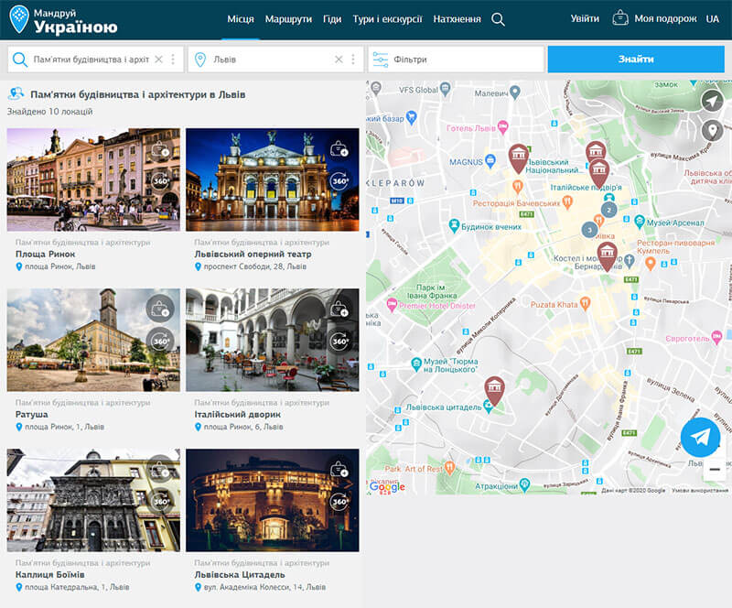Viewport: 732px width, 608px height.
Task: Add Площа Ринок to trip suitcase
Action: point(160,149)
